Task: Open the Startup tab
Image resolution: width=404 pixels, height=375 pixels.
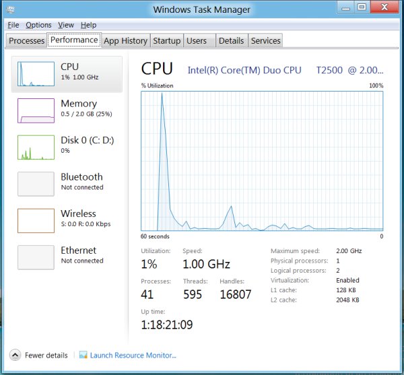Action: [x=167, y=40]
